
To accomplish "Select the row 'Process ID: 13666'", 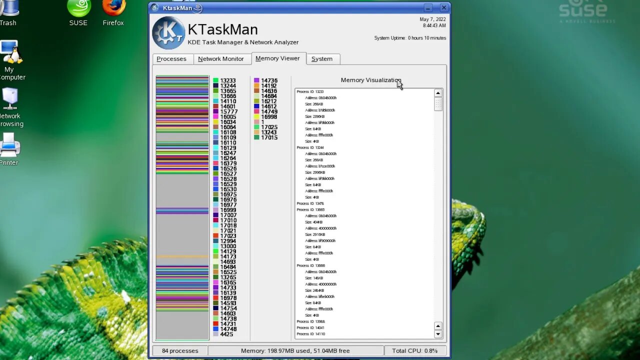I will pyautogui.click(x=310, y=265).
